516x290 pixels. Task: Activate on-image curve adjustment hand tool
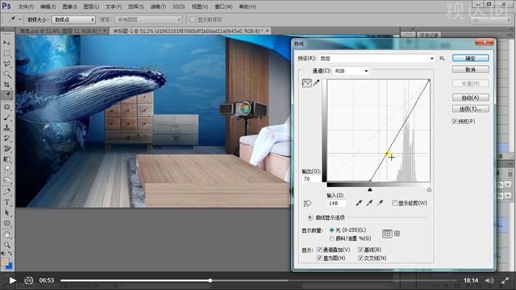[x=307, y=203]
